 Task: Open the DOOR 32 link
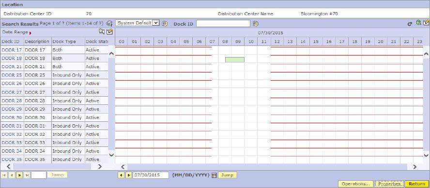12,134
